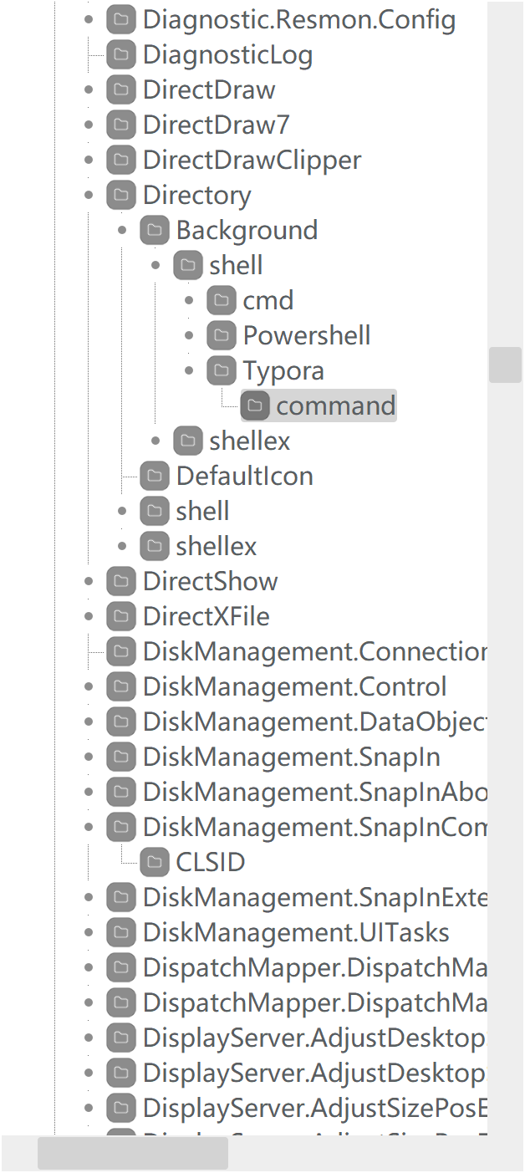Click the folder icon beside DefaultIcon
This screenshot has height=1173, width=525.
(155, 476)
